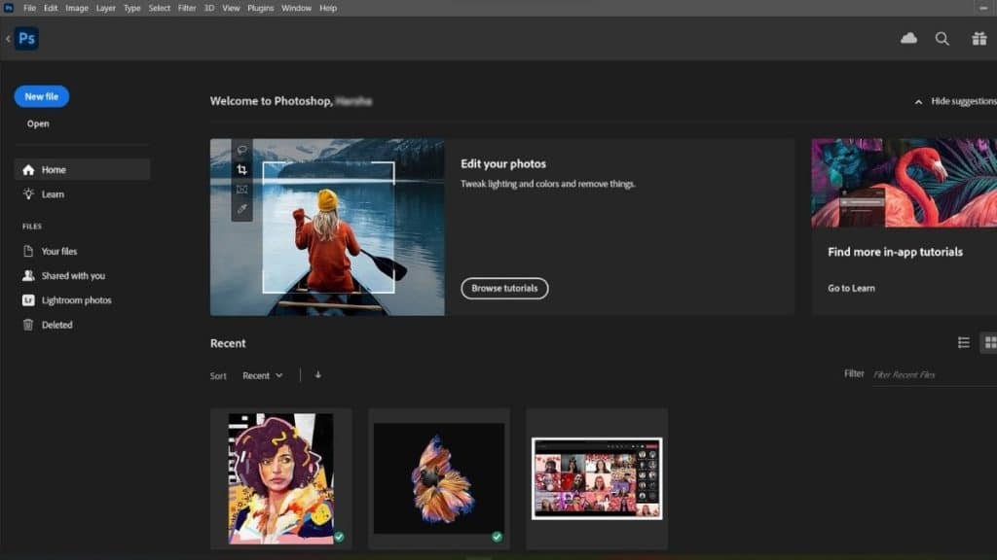Click the Recent section heading

228,343
